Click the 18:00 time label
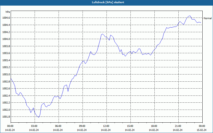 (154, 126)
